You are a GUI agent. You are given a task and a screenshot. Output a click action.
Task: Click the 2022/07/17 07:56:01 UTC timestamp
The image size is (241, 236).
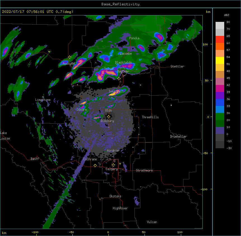point(28,12)
